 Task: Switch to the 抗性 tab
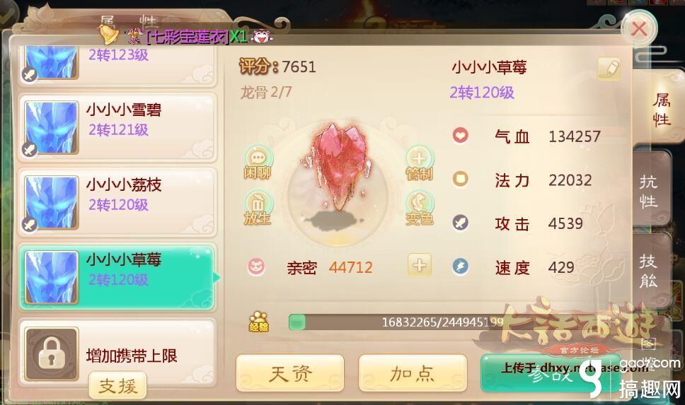649,192
